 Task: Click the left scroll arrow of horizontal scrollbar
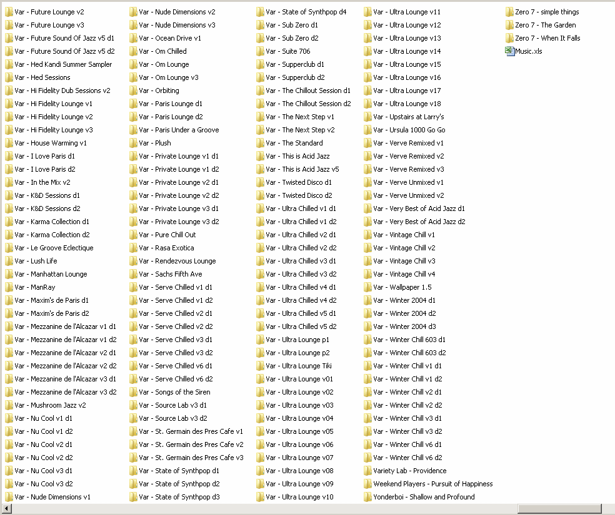6,509
